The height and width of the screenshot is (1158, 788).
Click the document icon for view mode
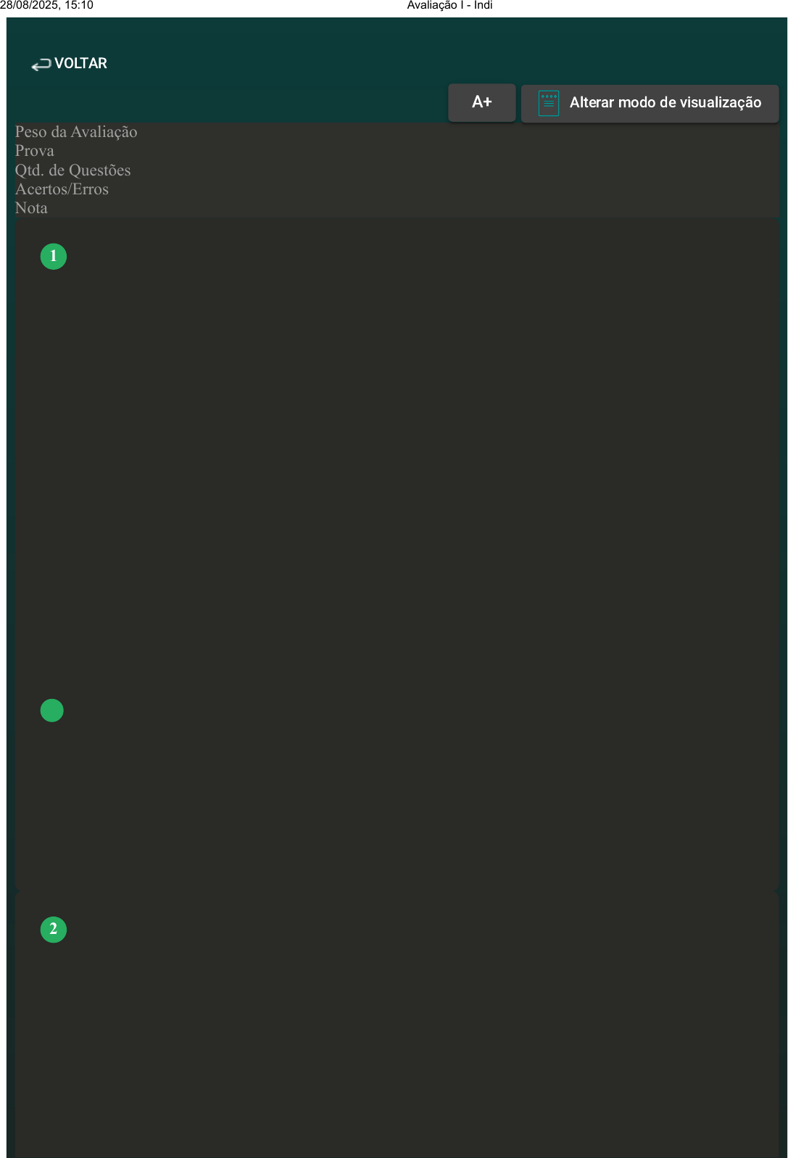click(x=549, y=103)
